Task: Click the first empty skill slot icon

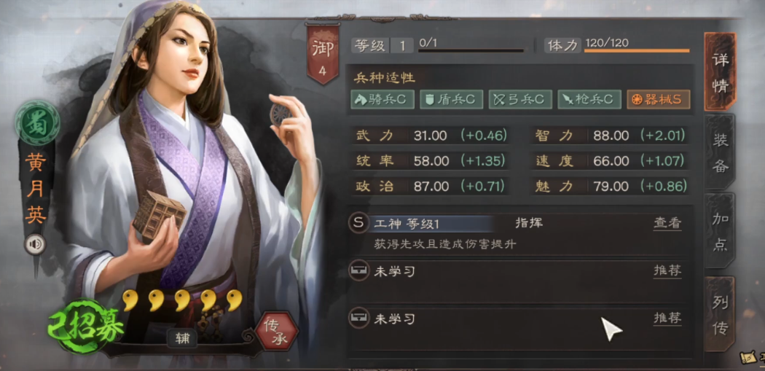Action: click(358, 271)
